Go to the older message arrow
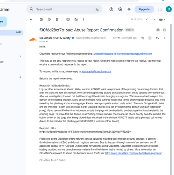The height and width of the screenshot is (175, 174). pyautogui.click(x=154, y=20)
